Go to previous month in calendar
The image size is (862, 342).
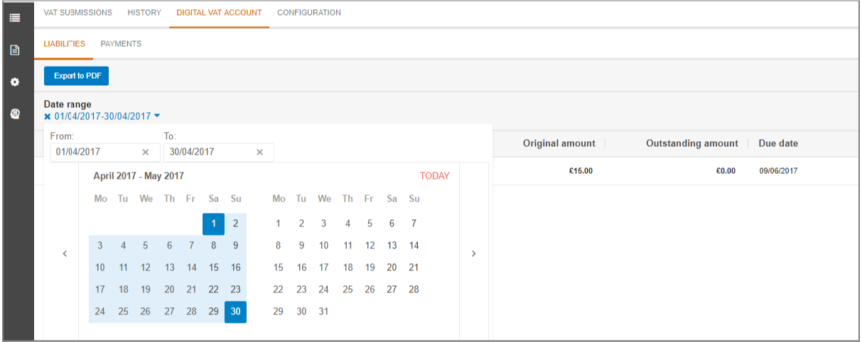pos(65,253)
